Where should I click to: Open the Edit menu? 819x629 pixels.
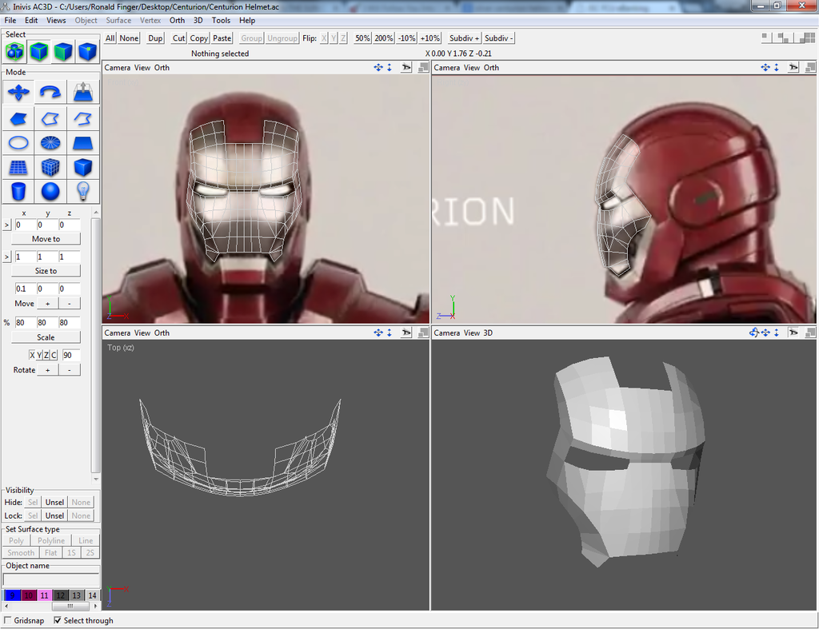click(x=31, y=20)
